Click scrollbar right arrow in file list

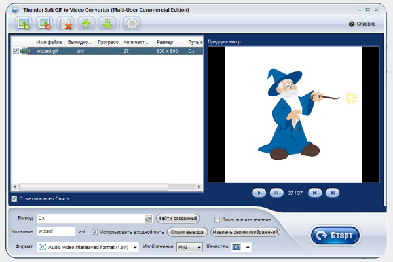199,187
